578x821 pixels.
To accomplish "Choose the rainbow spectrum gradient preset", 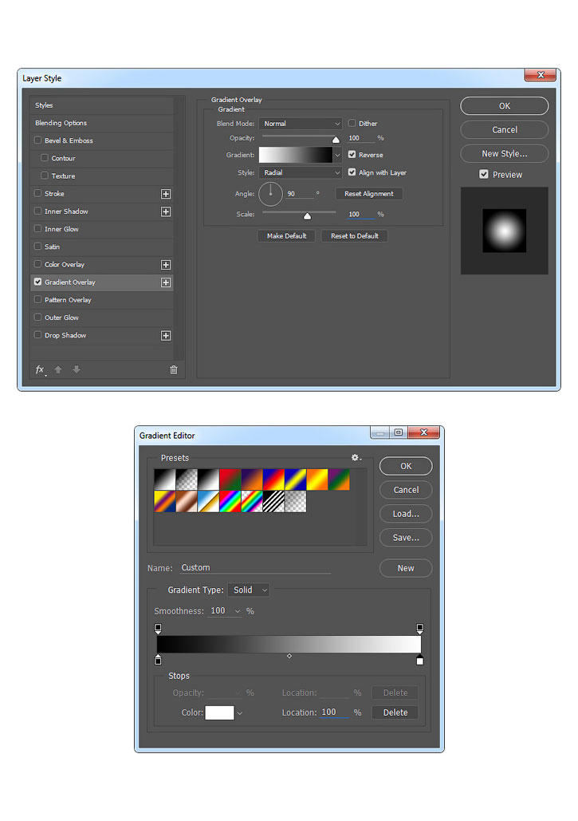I will [230, 502].
